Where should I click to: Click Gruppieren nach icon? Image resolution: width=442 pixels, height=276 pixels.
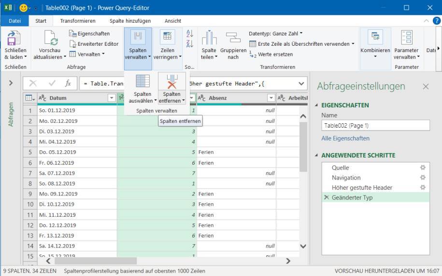tap(233, 38)
